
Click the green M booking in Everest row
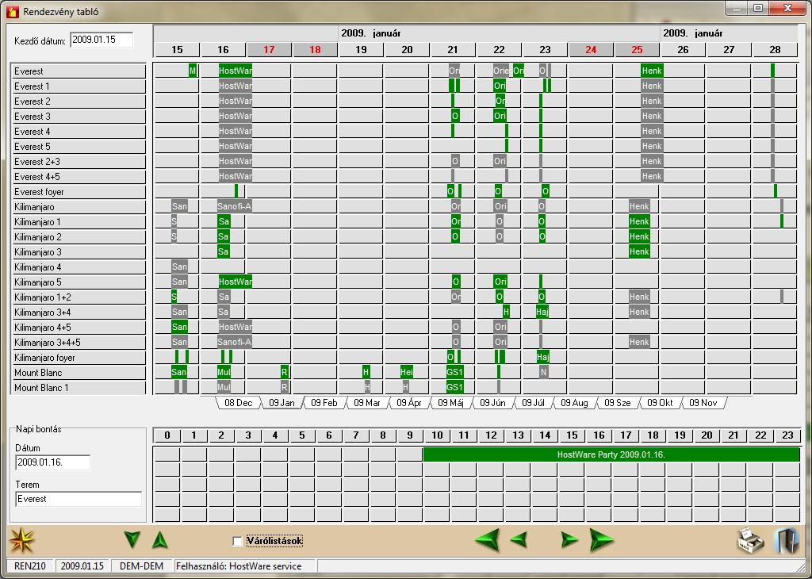(x=193, y=71)
